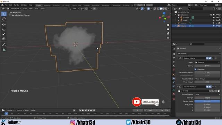Viewport: 222px width, 125px height.
Task: Choose the Measure ruler tool
Action: click(4, 49)
